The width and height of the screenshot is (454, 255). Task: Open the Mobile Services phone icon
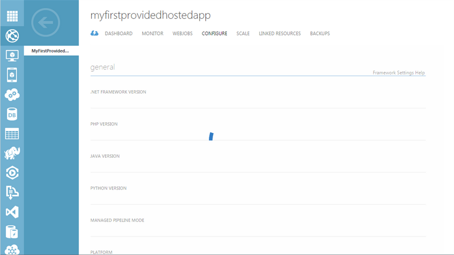click(12, 75)
